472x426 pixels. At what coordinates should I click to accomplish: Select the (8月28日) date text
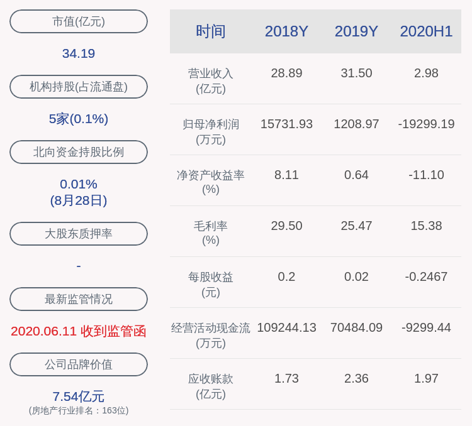click(x=79, y=200)
